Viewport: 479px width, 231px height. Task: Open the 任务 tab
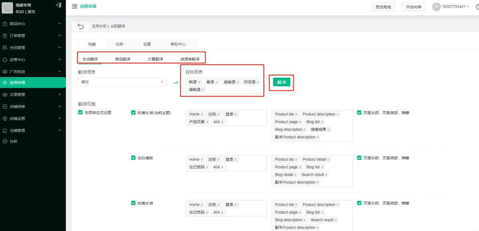pyautogui.click(x=119, y=44)
